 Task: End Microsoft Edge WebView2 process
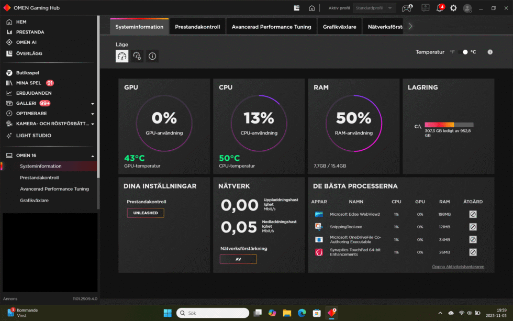[473, 214]
